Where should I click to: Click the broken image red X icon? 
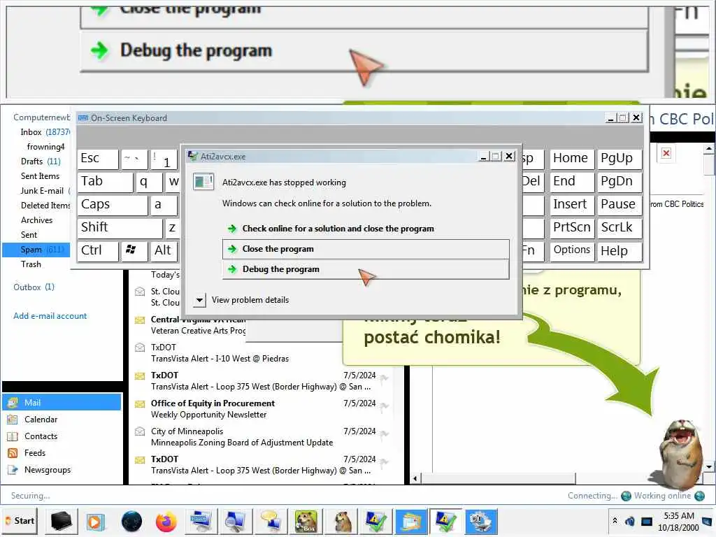click(x=666, y=153)
